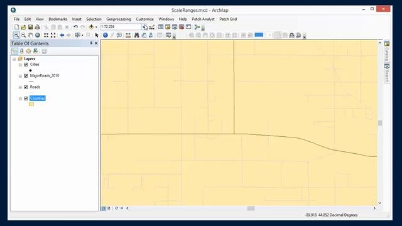This screenshot has height=226, width=402.
Task: Switch to List By Selection
Action: (x=35, y=51)
